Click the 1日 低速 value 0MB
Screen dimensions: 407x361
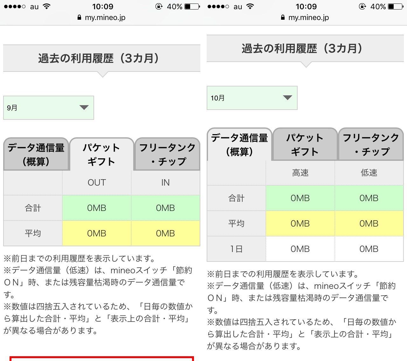369,249
